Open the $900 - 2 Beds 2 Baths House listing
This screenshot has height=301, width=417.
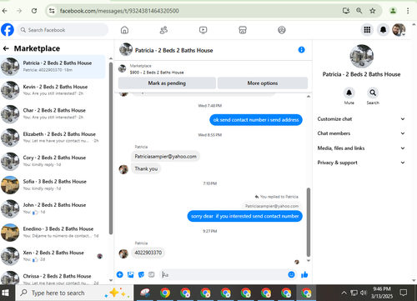coord(157,73)
